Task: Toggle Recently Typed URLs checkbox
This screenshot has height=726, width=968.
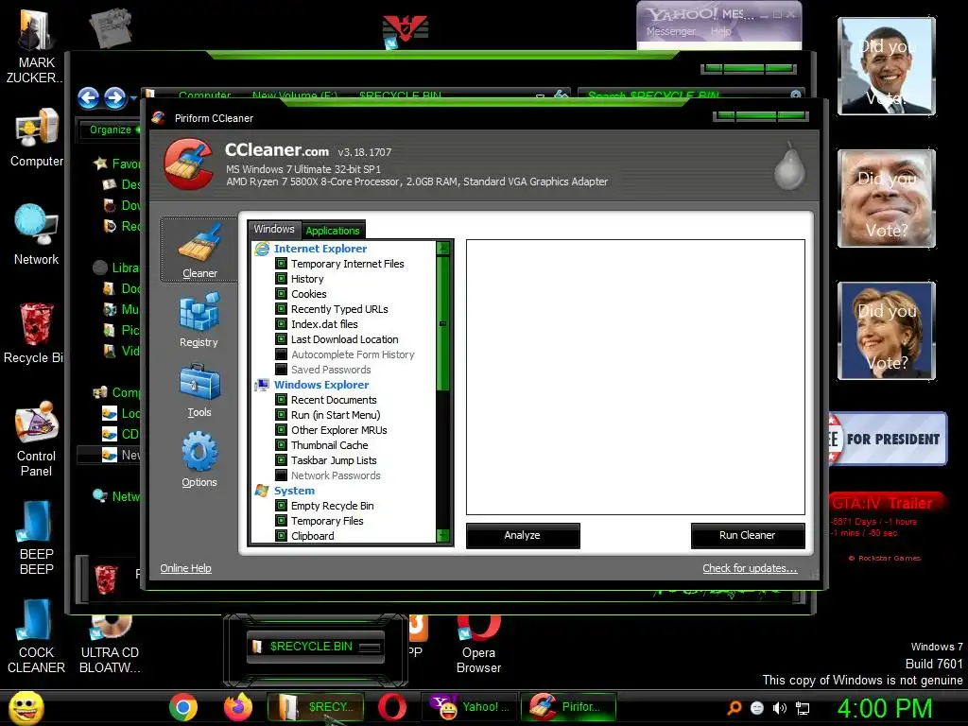Action: [281, 309]
